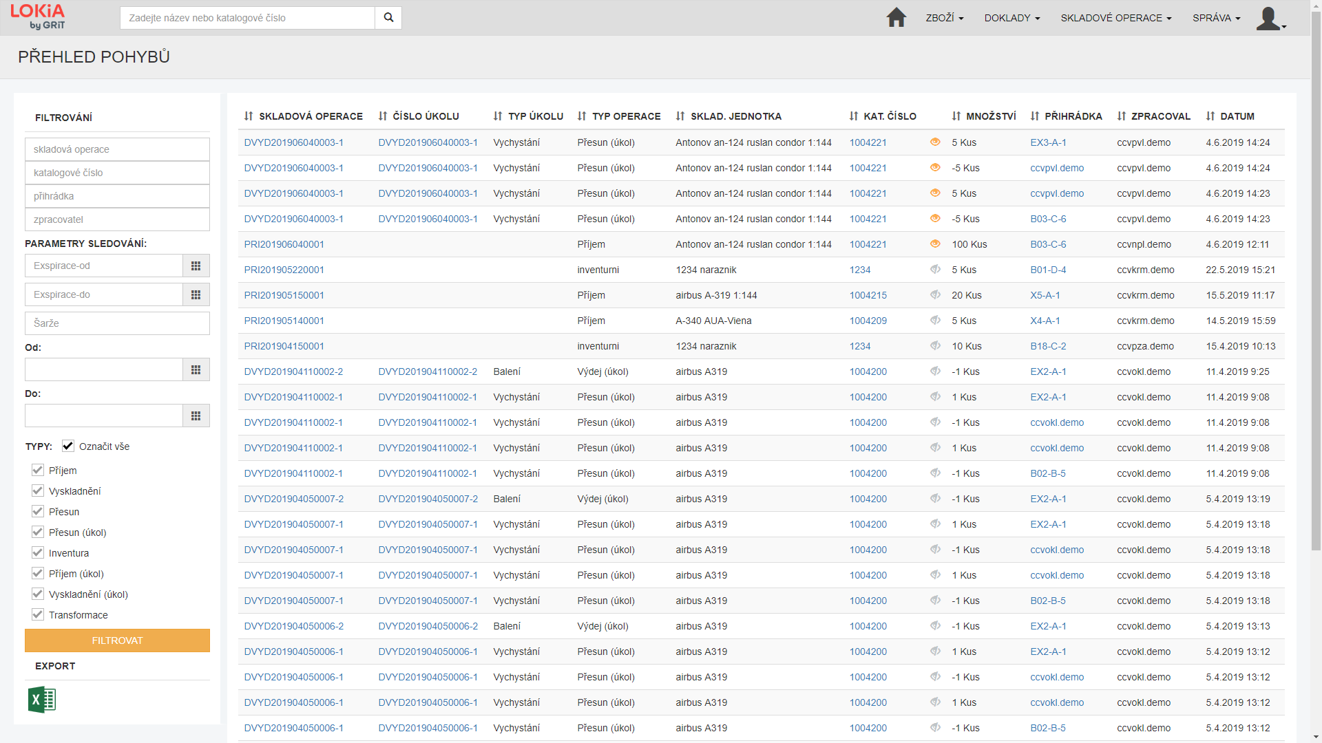This screenshot has width=1322, height=743.
Task: Click orange eye icon in first row
Action: click(x=934, y=142)
